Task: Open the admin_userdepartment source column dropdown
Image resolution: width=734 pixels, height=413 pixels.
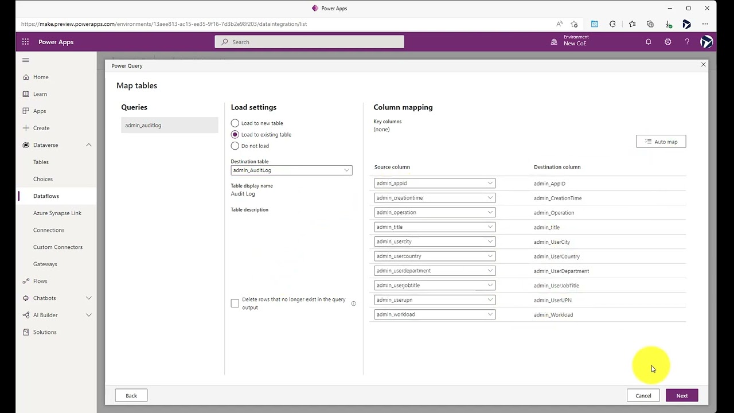Action: click(x=435, y=271)
